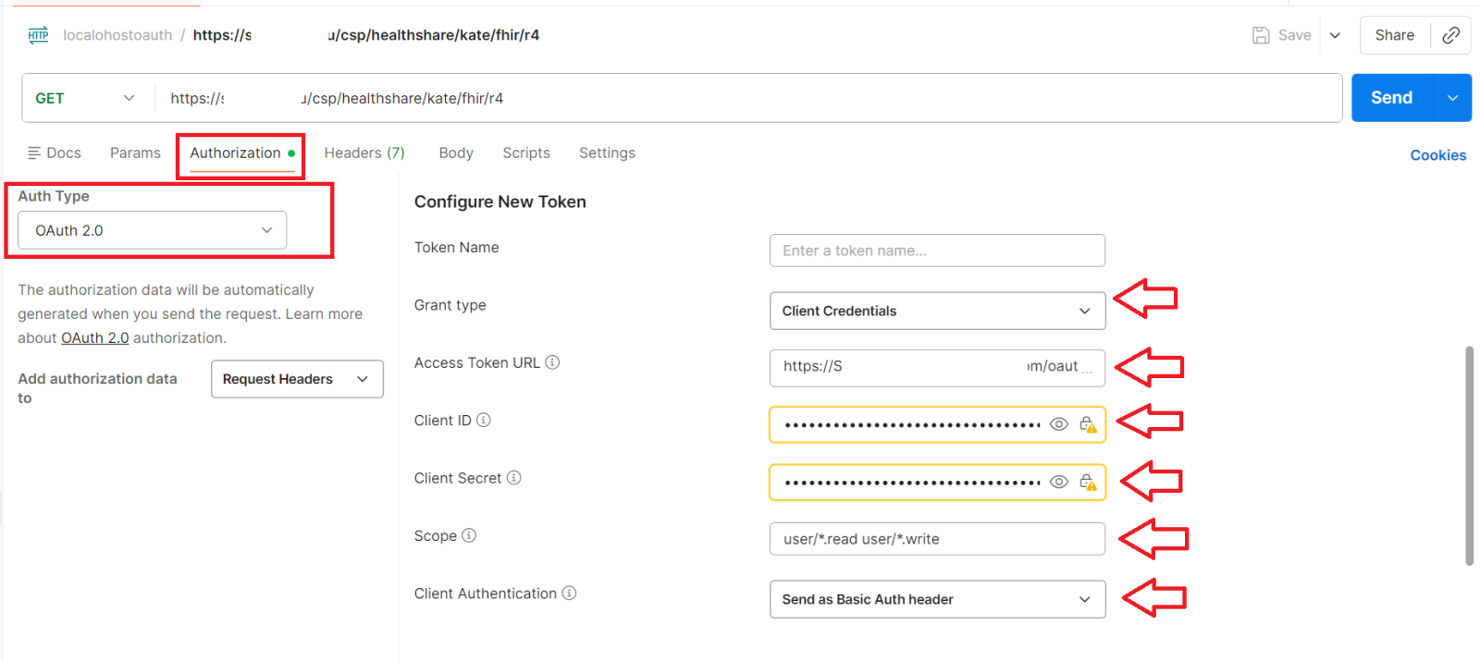The height and width of the screenshot is (661, 1480).
Task: Click the info icon next to Client Secret
Action: (514, 478)
